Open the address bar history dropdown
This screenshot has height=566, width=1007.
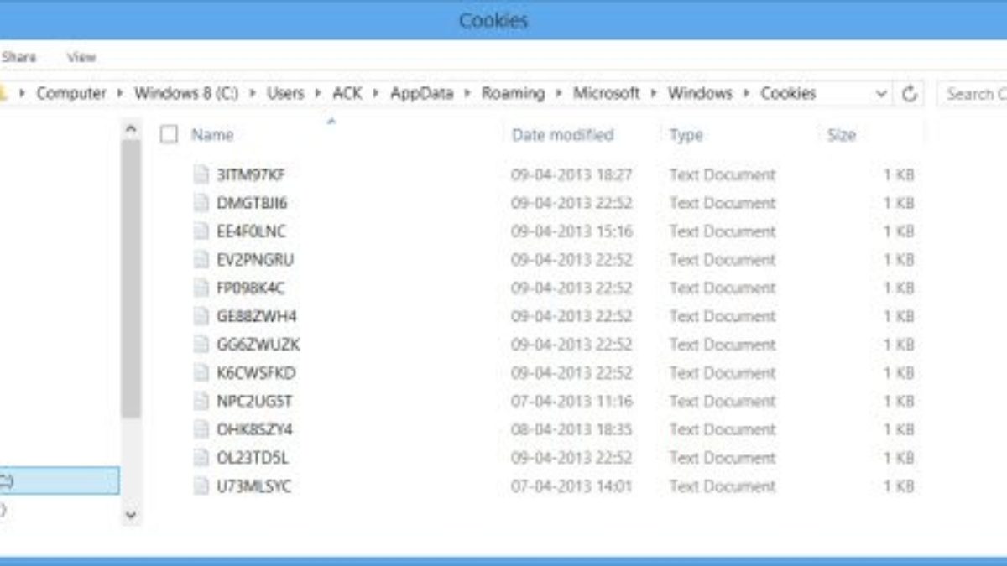point(881,94)
